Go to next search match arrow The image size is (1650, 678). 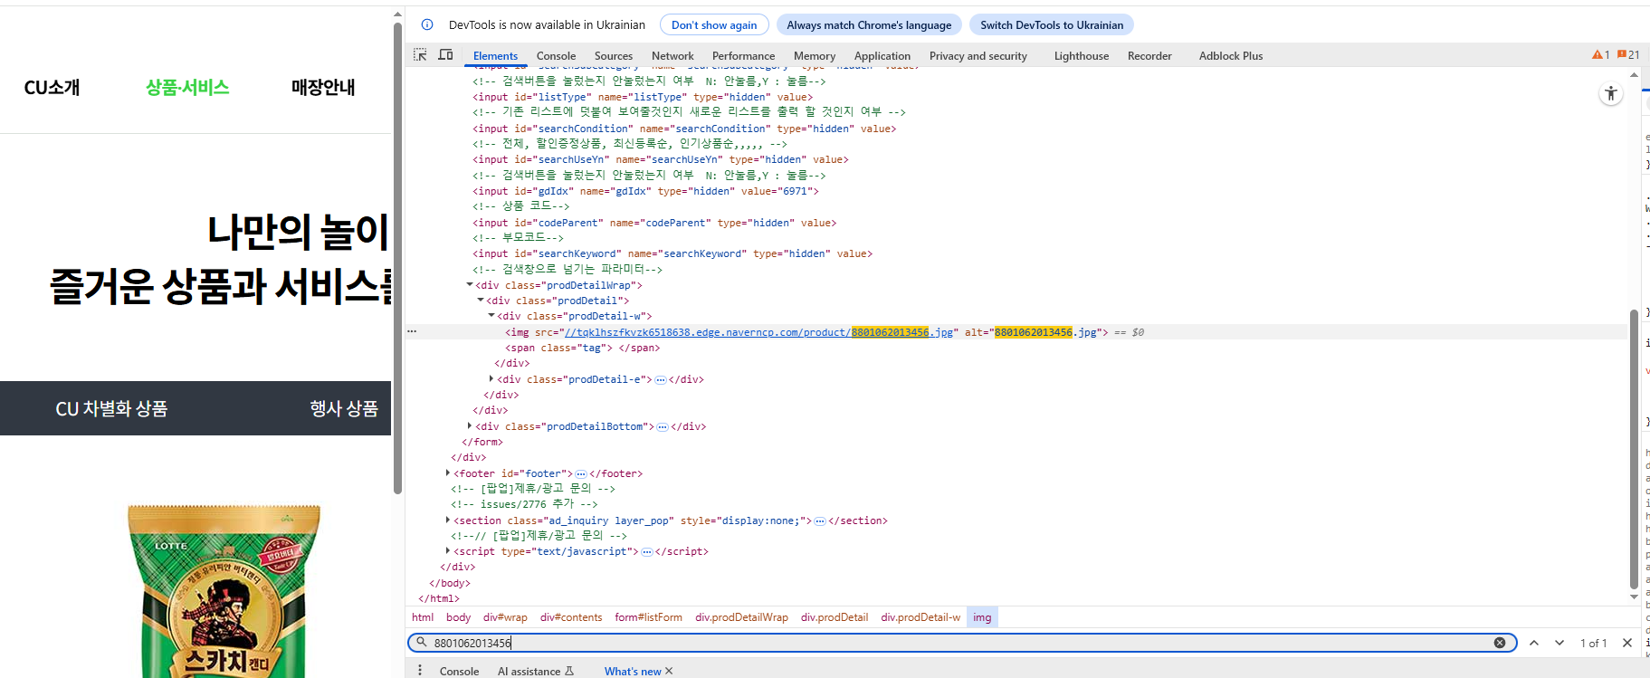[1559, 643]
